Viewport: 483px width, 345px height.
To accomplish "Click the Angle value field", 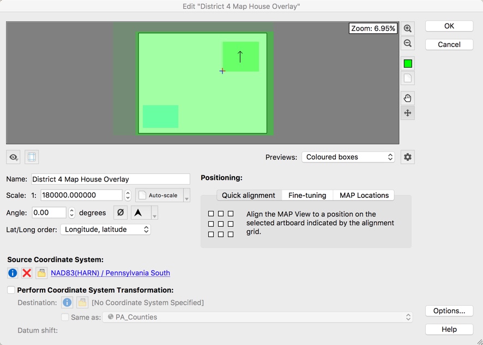I will tap(49, 213).
